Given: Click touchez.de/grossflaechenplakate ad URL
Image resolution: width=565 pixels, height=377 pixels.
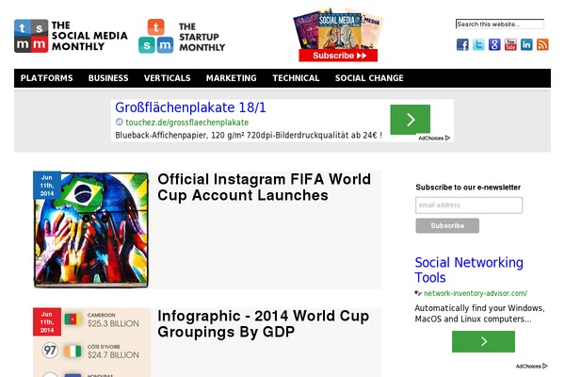Looking at the screenshot, I should coord(187,123).
